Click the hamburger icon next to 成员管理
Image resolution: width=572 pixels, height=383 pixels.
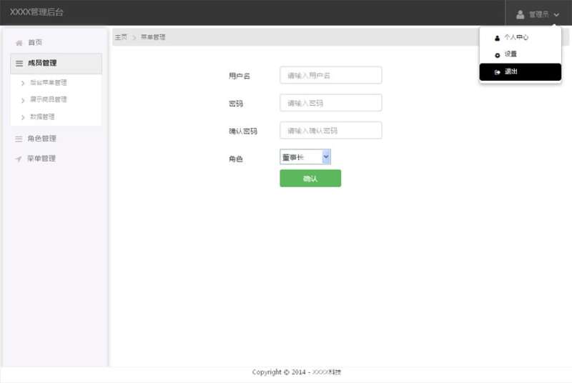19,64
